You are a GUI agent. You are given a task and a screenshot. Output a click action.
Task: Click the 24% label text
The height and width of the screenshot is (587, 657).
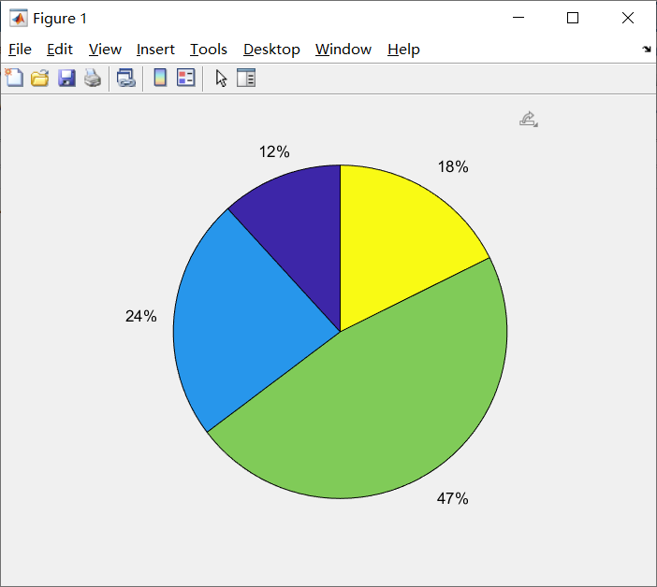click(x=140, y=316)
